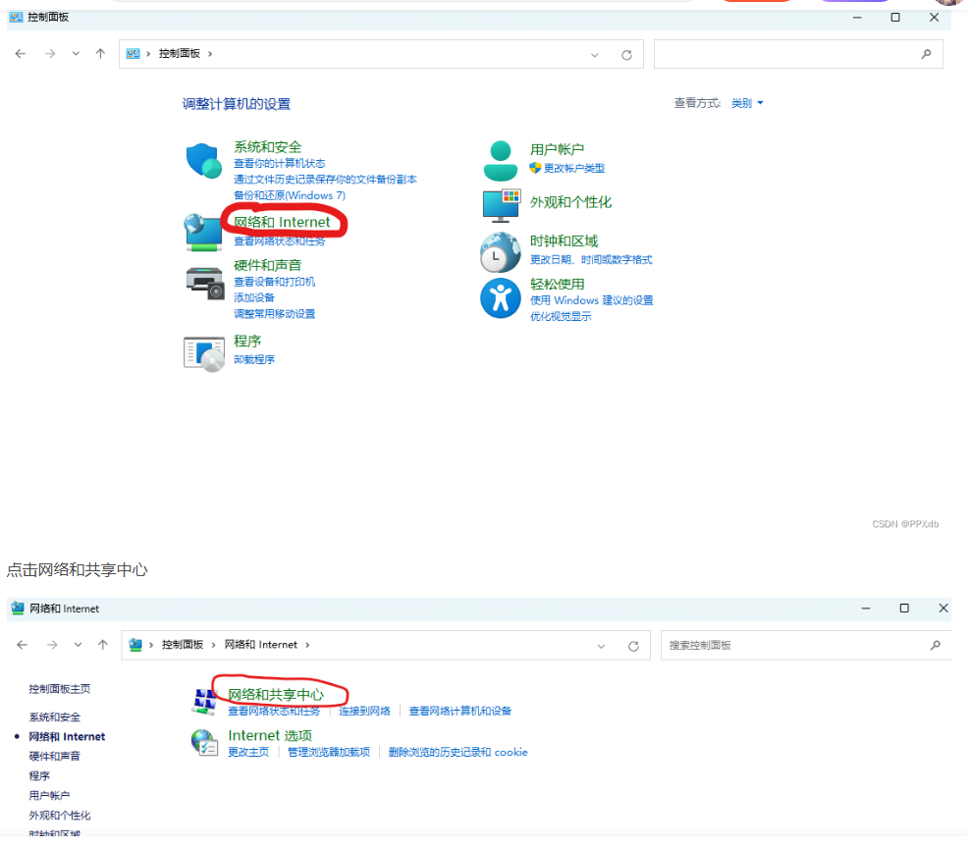Click 添加设备 link

(x=254, y=297)
